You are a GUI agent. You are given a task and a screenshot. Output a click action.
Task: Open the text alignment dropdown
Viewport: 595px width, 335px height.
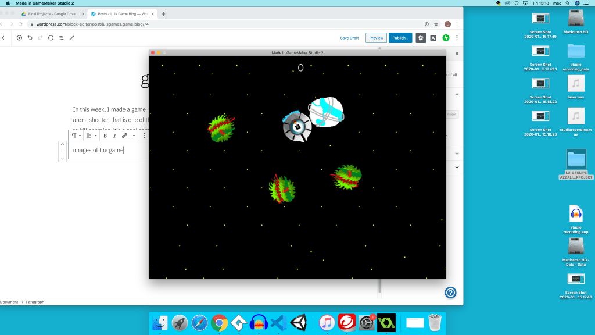coord(91,136)
